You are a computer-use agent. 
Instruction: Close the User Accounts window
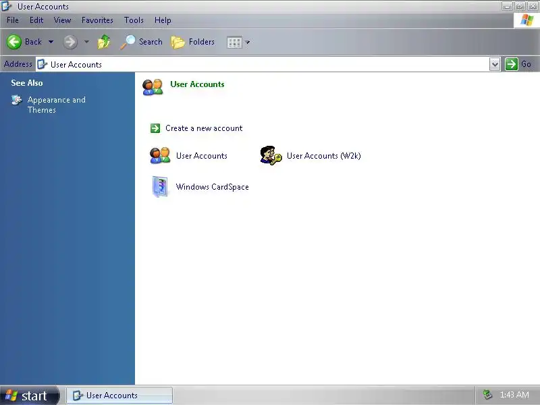[533, 6]
